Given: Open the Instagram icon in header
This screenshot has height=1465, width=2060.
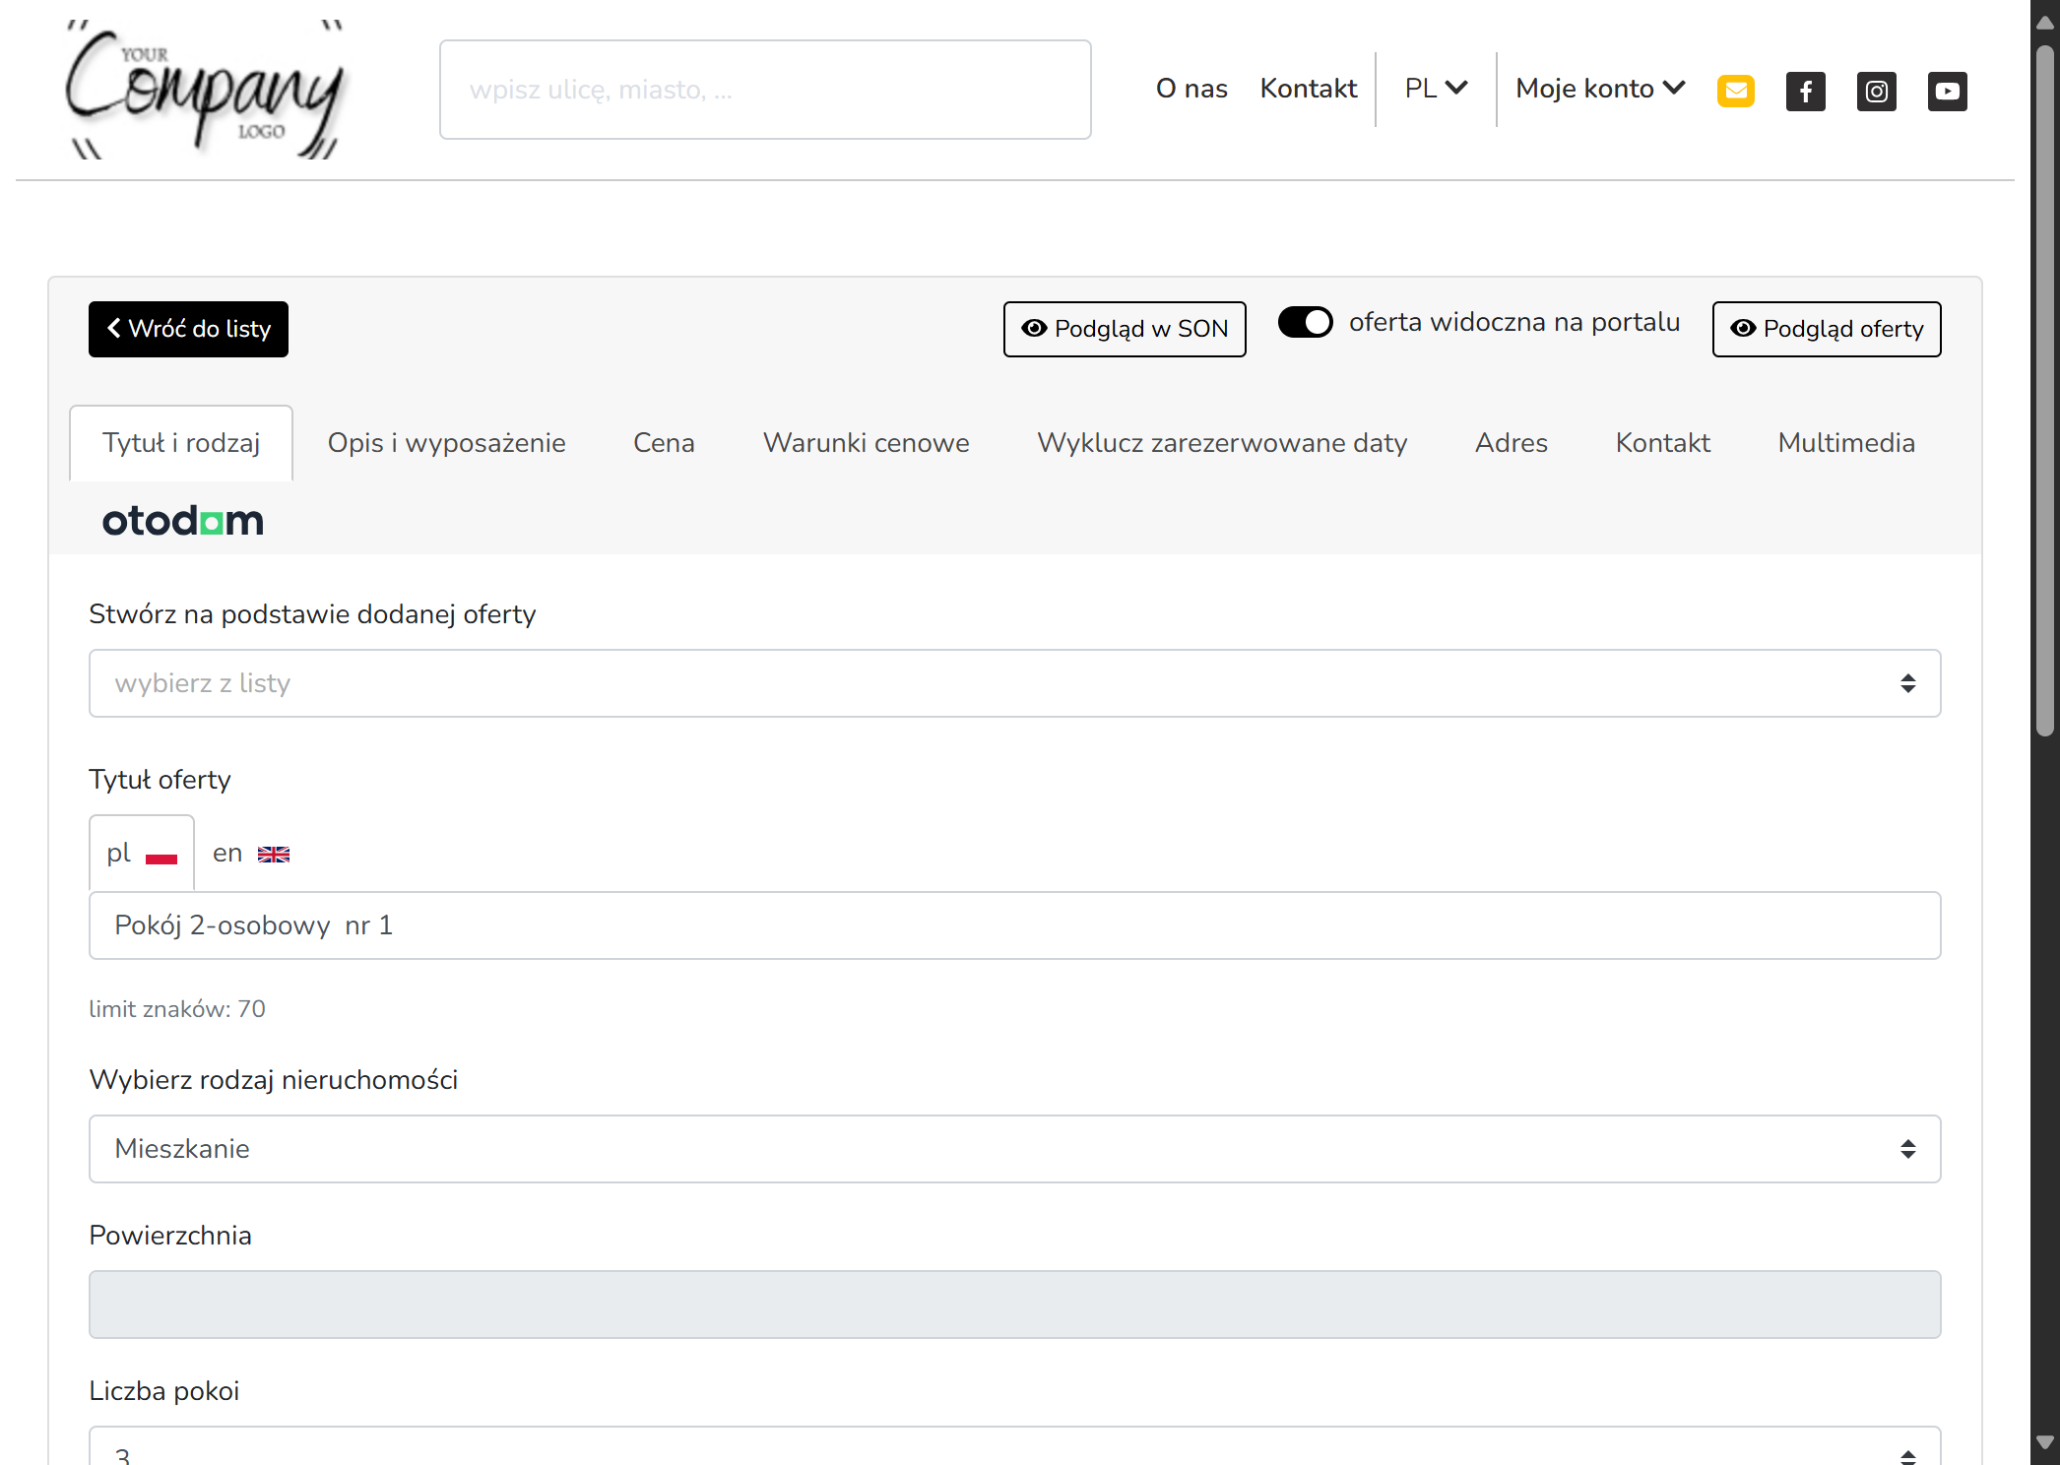Looking at the screenshot, I should 1877,91.
